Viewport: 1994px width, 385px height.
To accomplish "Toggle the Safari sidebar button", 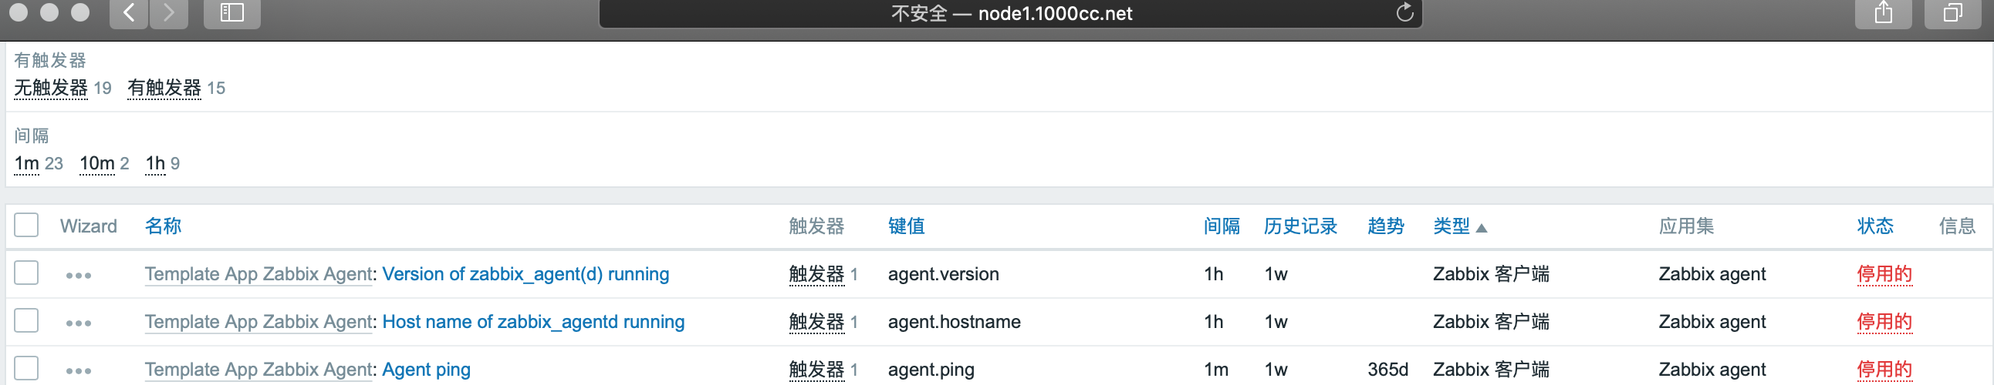I will [232, 12].
